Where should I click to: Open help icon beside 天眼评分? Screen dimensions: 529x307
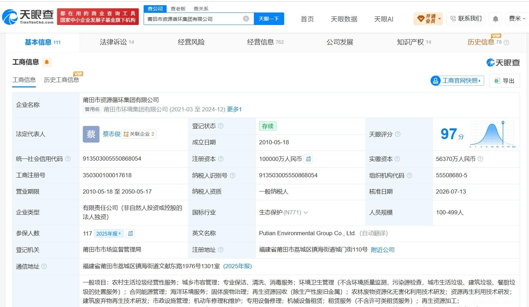point(398,134)
